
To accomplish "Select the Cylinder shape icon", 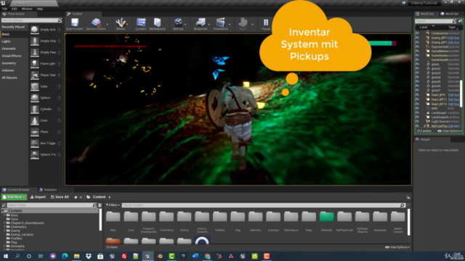I will click(35, 109).
